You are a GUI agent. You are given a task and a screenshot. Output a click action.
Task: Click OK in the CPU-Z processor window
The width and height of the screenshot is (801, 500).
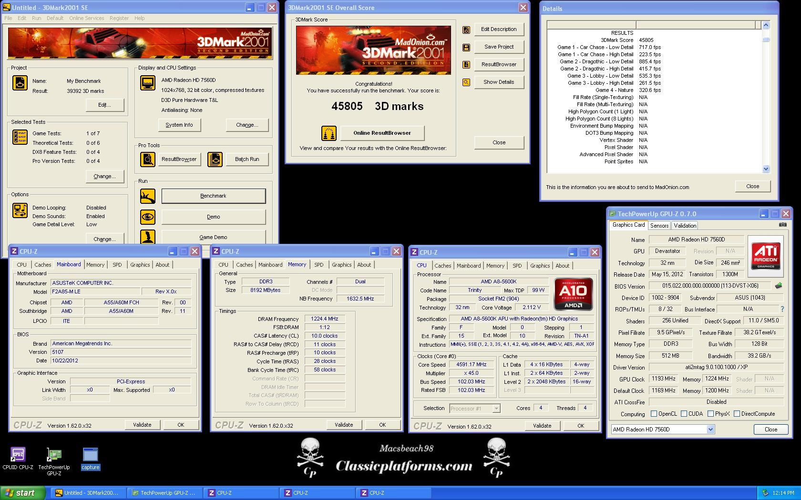[581, 426]
